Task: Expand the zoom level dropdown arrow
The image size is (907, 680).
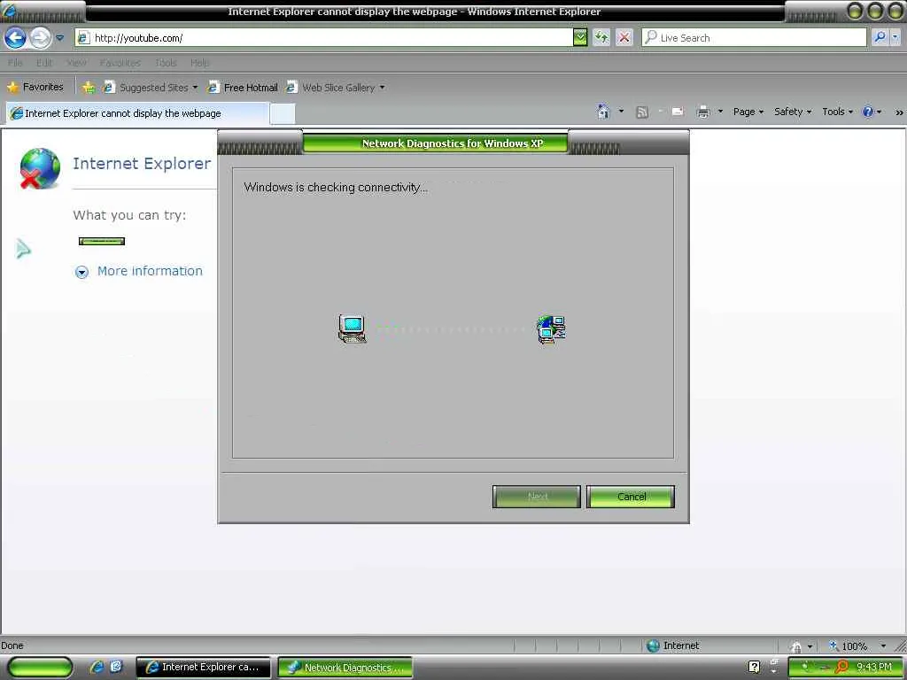Action: [x=883, y=645]
